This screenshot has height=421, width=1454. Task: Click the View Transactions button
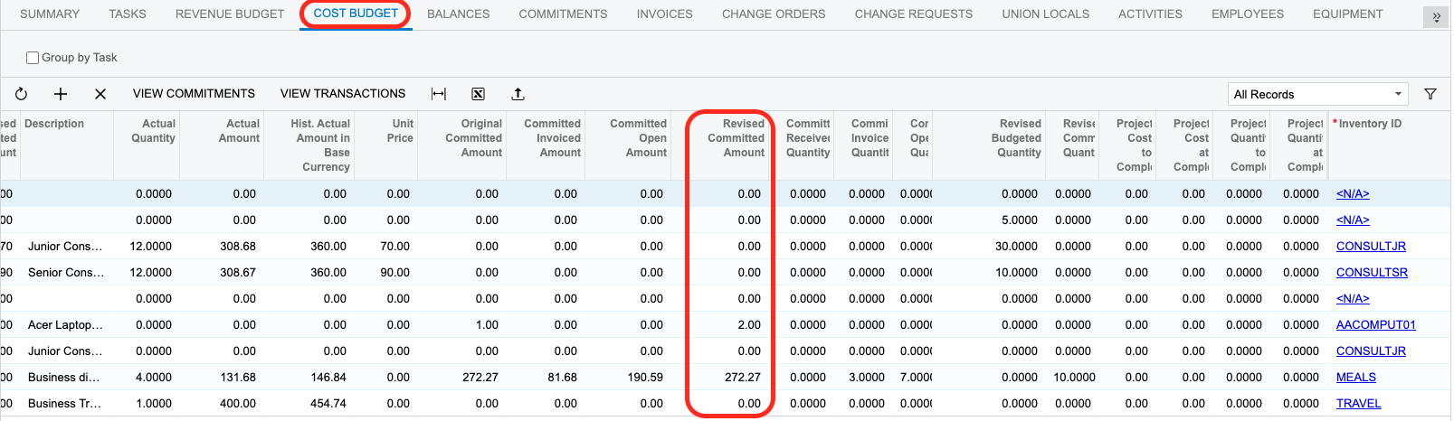coord(343,94)
